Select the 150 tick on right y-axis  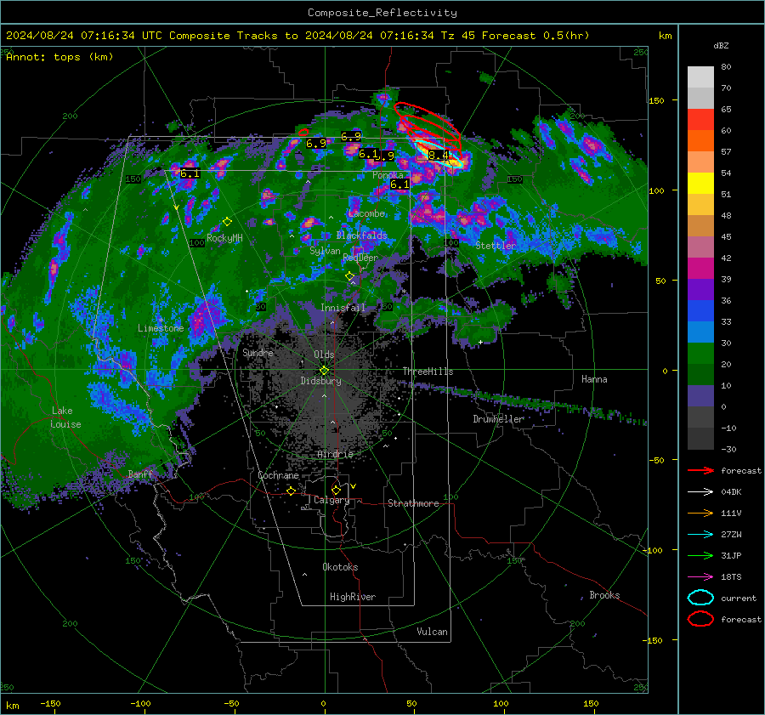(656, 100)
